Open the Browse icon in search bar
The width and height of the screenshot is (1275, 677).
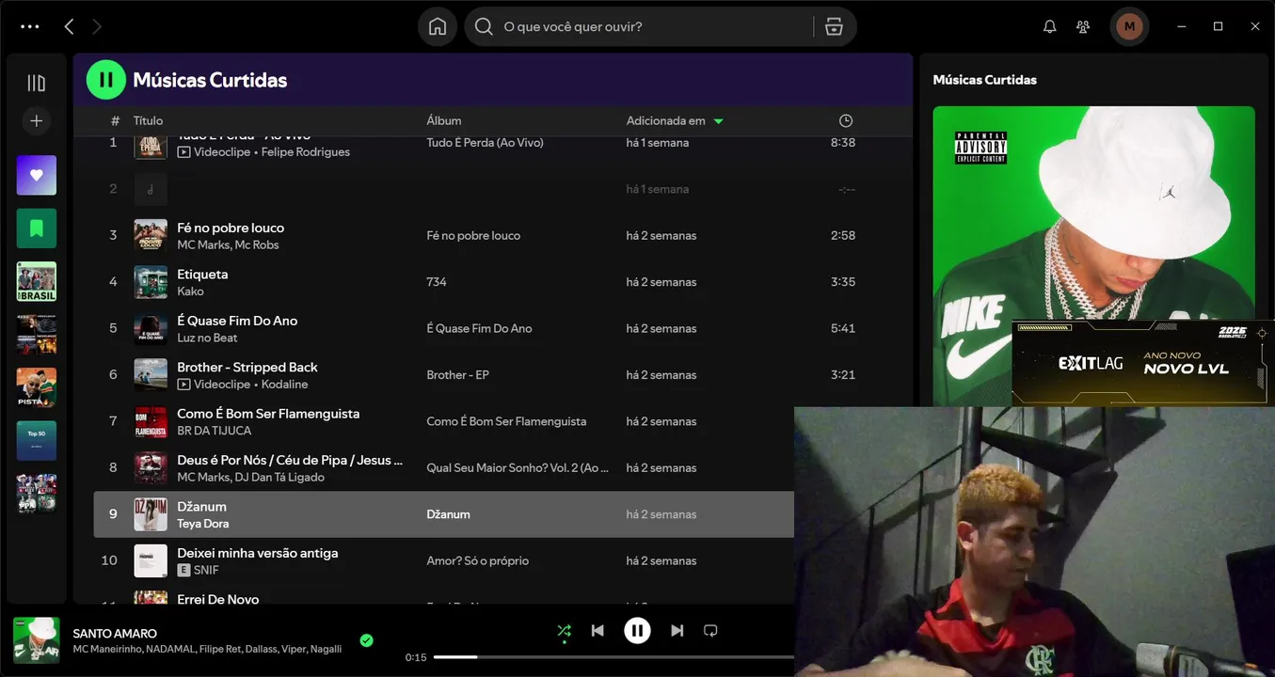point(834,26)
